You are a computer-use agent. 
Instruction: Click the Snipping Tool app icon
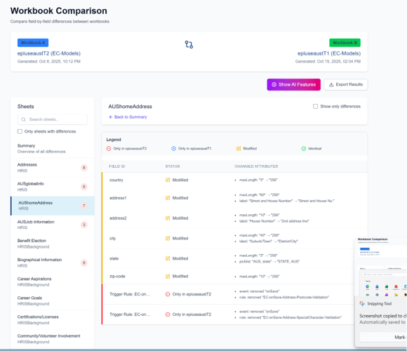[362, 303]
